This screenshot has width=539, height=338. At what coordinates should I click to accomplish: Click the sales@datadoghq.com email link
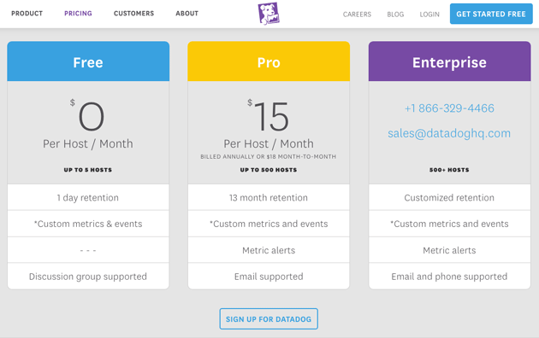point(449,133)
